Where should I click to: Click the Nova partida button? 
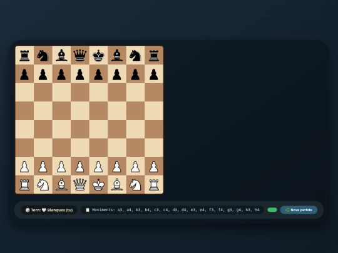tap(299, 210)
